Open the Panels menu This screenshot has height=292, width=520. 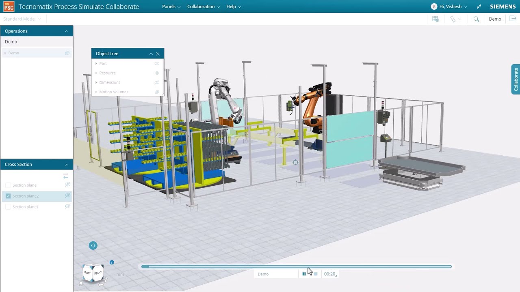171,6
